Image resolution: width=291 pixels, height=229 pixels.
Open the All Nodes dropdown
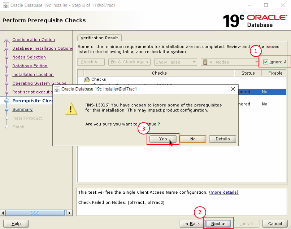click(230, 62)
